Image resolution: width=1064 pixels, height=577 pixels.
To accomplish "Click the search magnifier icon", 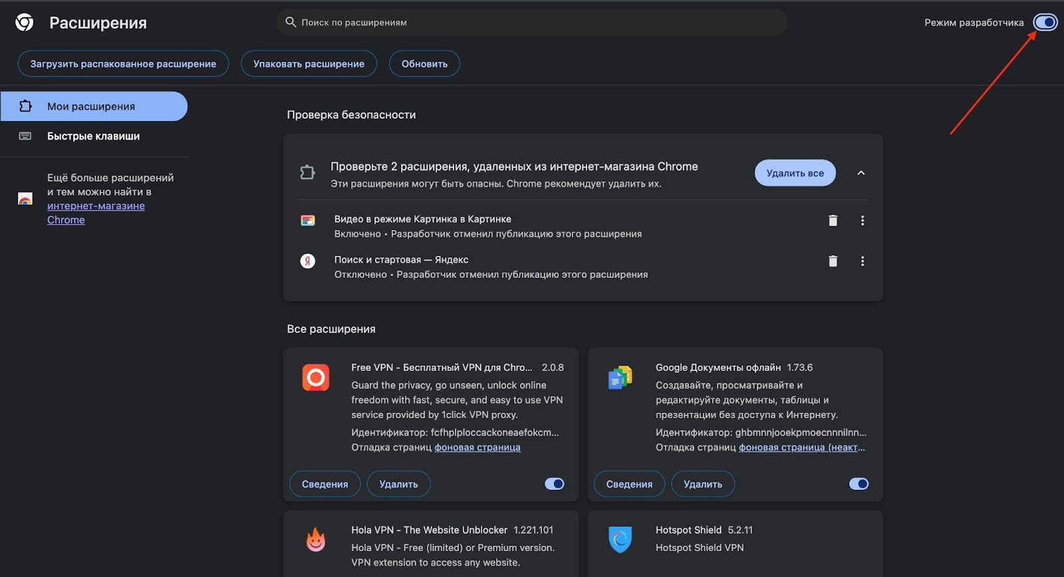I will (291, 22).
